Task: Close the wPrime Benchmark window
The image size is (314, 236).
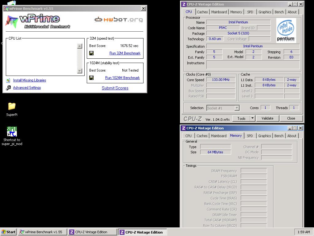Action: pyautogui.click(x=144, y=9)
